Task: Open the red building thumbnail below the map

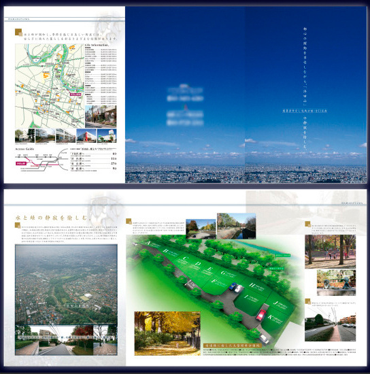Action: coord(86,136)
